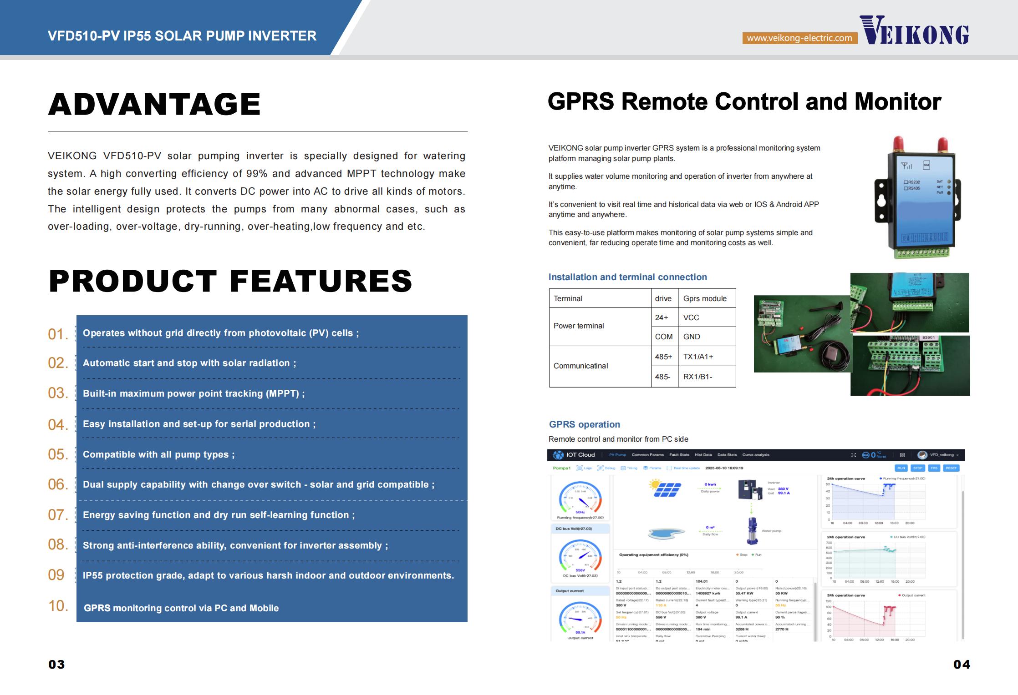Viewport: 1018px width, 695px height.
Task: Click the temperature status badge in header
Action: tap(874, 455)
